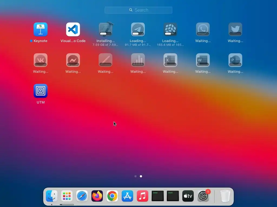Click the "Keynote" label text
The image size is (277, 207).
(41, 41)
